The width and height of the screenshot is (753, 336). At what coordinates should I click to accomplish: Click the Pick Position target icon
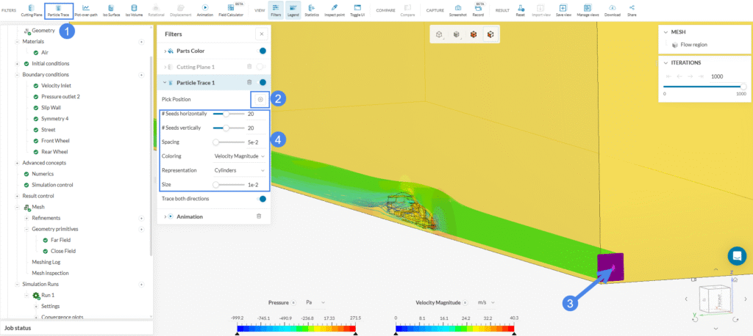pos(260,99)
